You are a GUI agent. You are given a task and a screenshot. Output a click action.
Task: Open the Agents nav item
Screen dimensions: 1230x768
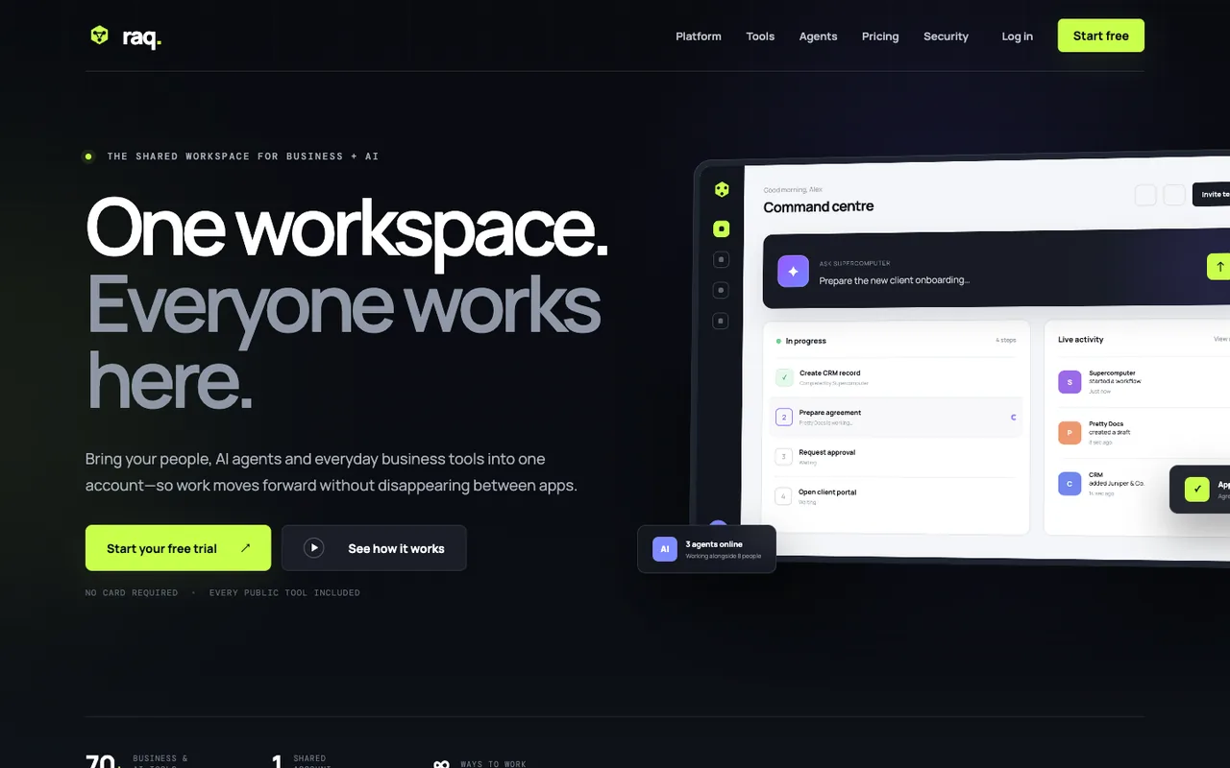tap(818, 36)
